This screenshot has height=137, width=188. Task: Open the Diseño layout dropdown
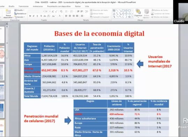pos(19,10)
